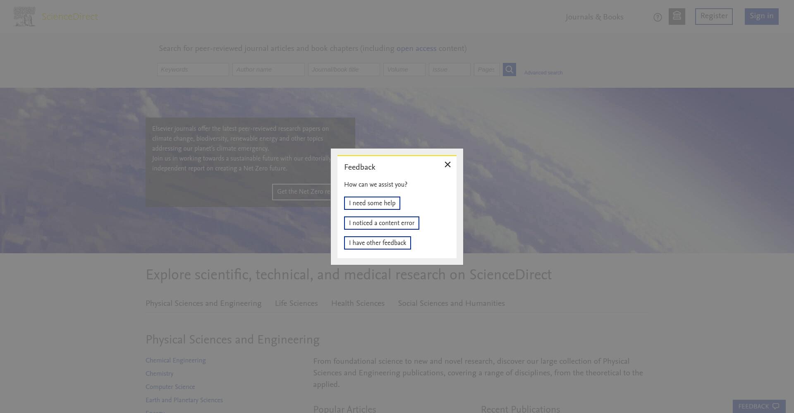794x413 pixels.
Task: Open Journals & Books
Action: [595, 17]
